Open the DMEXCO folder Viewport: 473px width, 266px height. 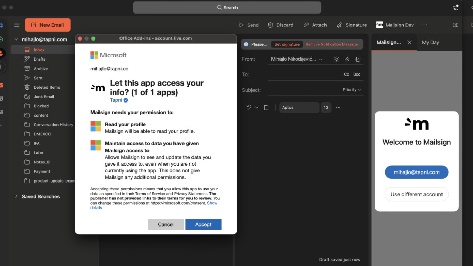(43, 134)
